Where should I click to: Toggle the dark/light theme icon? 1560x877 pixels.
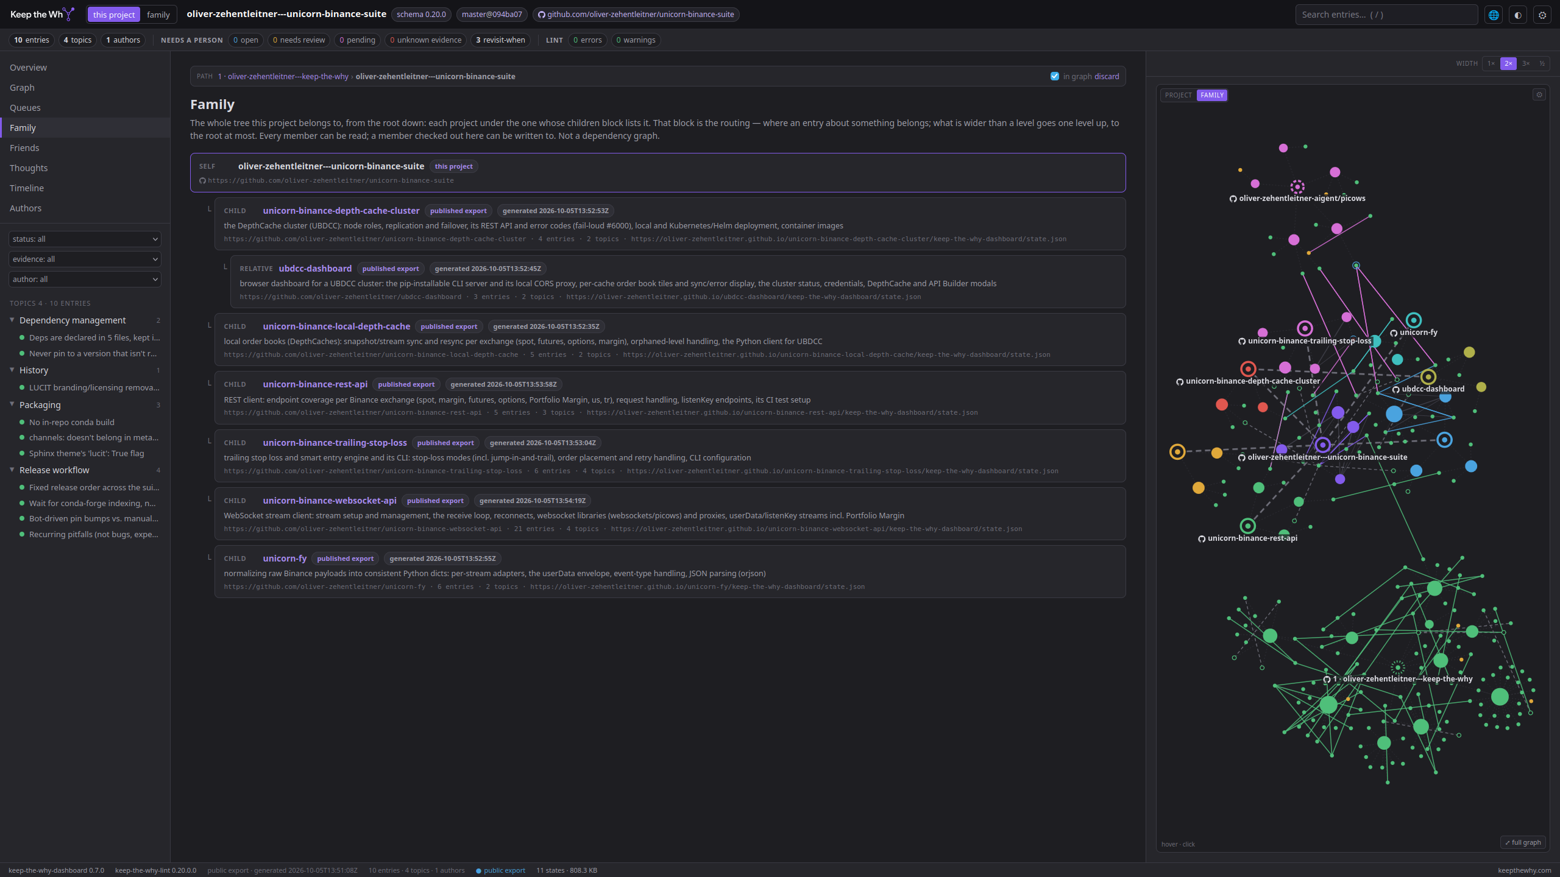click(x=1518, y=15)
